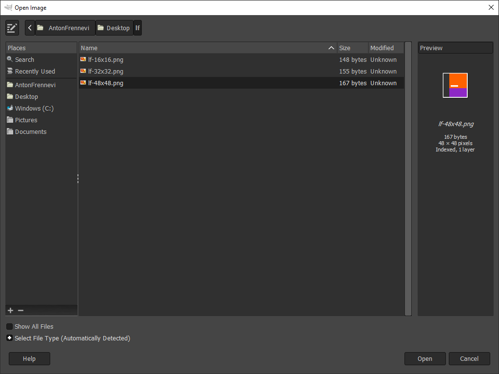Expand Select File Type (Automatically Detected)
Image resolution: width=499 pixels, height=374 pixels.
pos(10,338)
